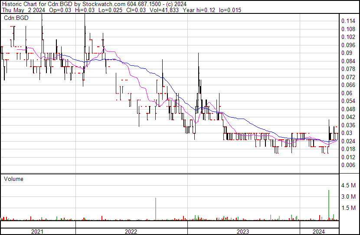Click the 0.03 price axis label
The image size is (360, 235).
click(347, 133)
